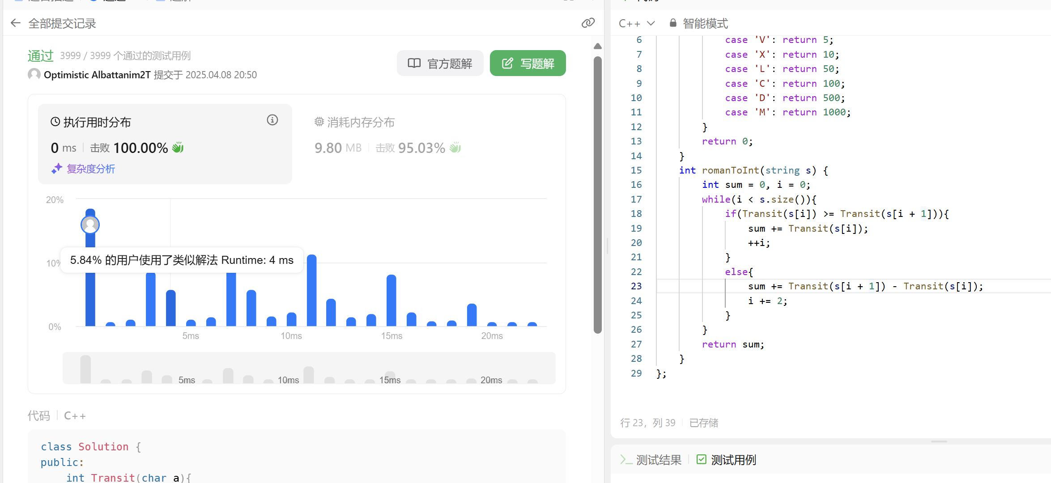1051x483 pixels.
Task: Click the terminal icon beside 测试结果
Action: pos(625,459)
